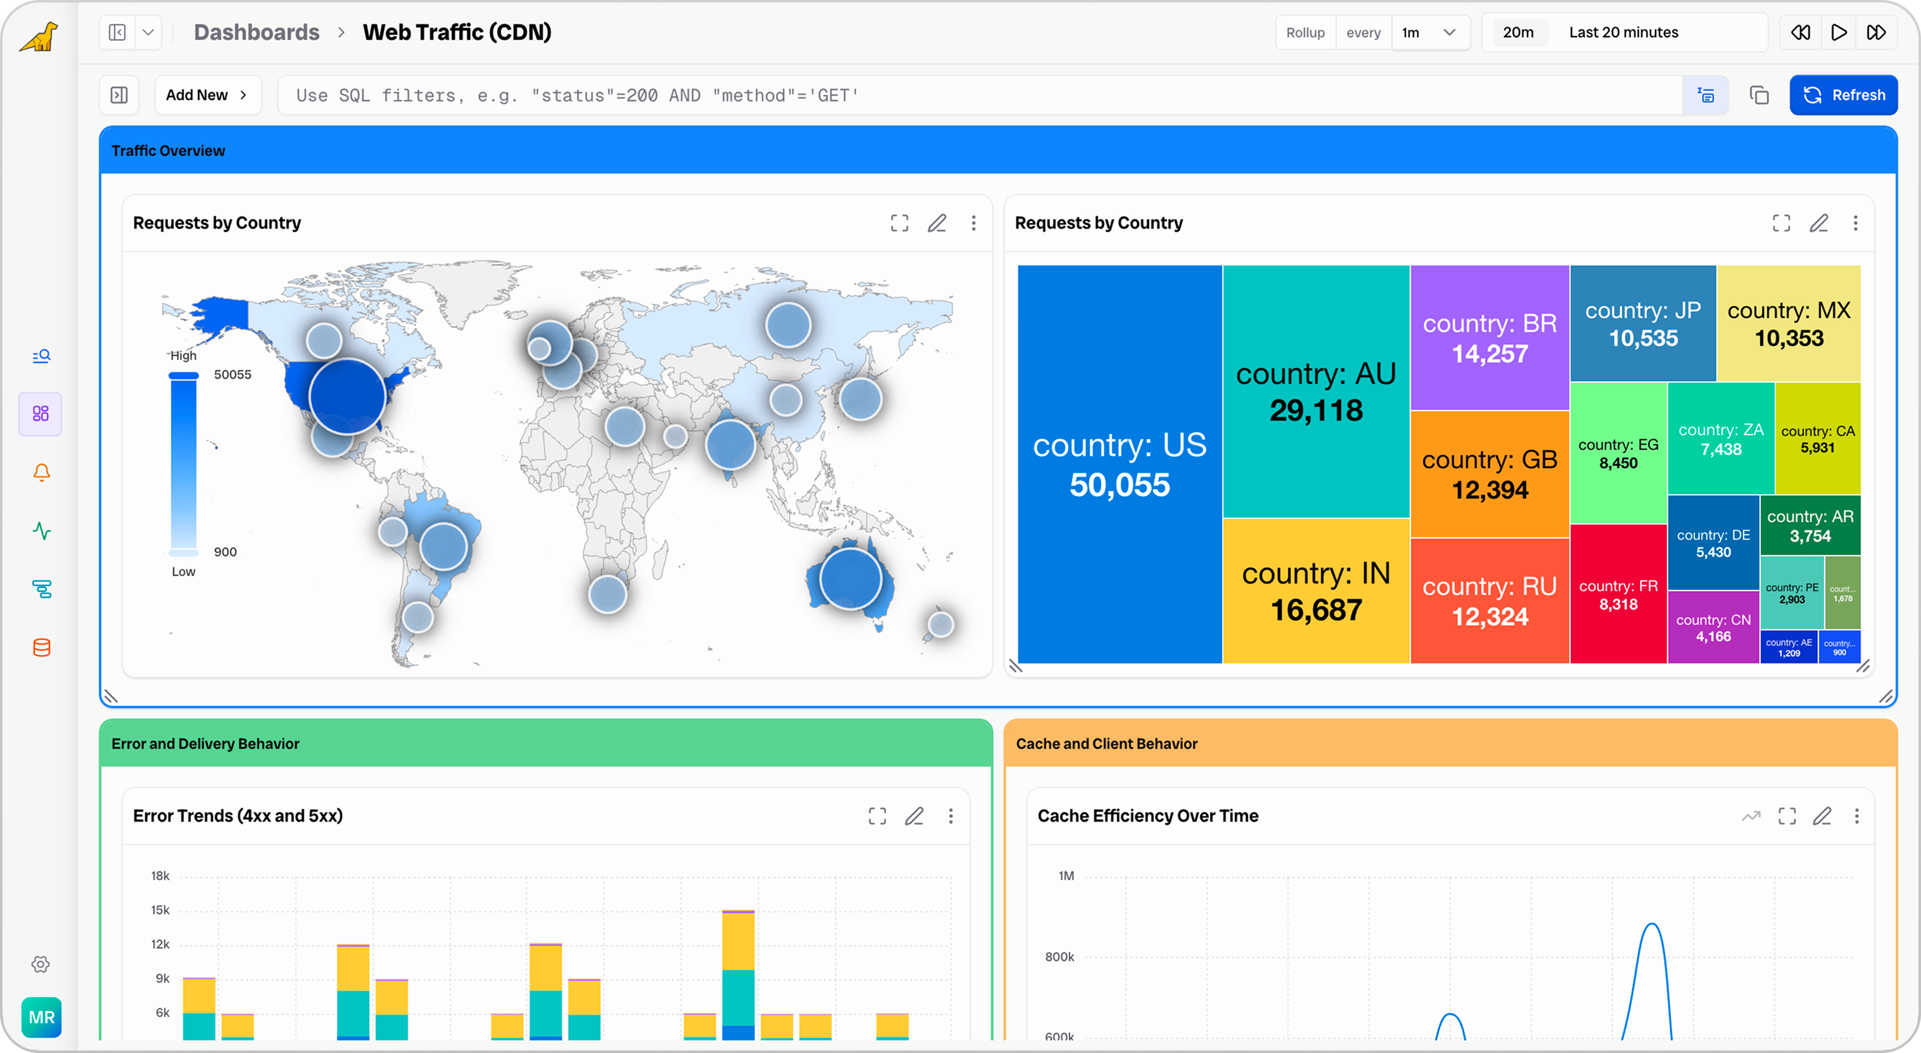1921x1053 pixels.
Task: Open more options for Cache Efficiency panel
Action: pyautogui.click(x=1857, y=816)
